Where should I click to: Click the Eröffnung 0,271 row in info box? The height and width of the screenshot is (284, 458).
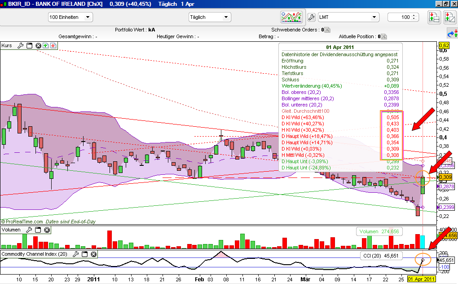coord(340,61)
